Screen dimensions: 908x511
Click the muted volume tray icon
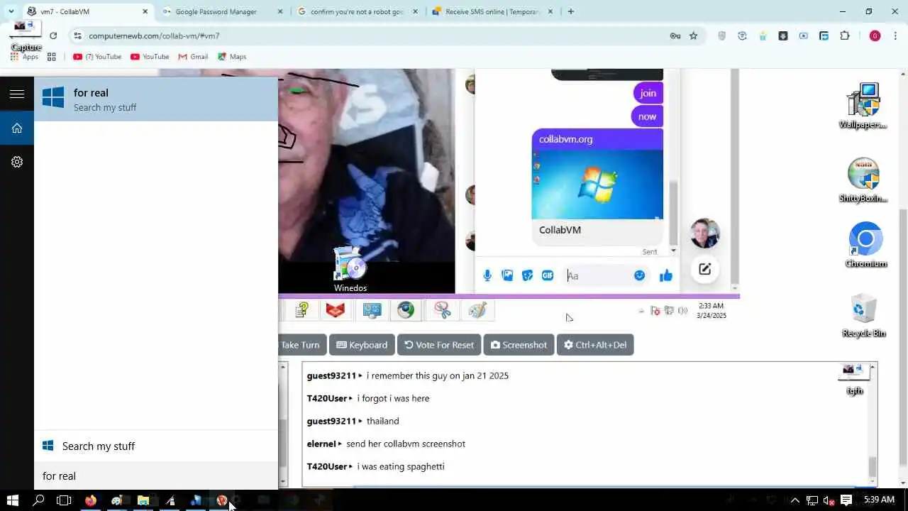pos(829,500)
